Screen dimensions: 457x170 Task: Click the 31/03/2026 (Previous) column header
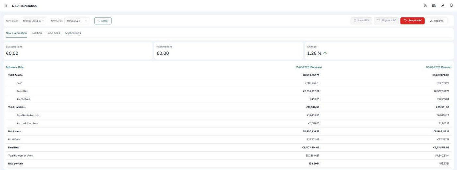[x=308, y=67]
